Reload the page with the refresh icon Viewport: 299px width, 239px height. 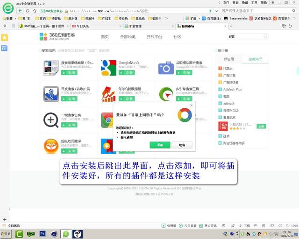coord(27,11)
